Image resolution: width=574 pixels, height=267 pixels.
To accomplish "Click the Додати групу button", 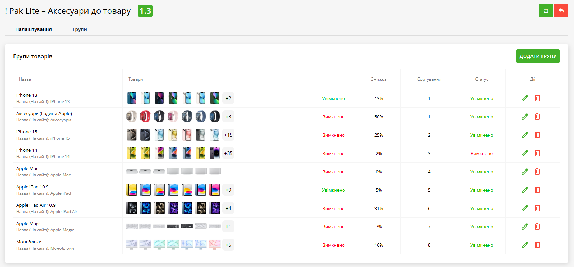I will 538,56.
